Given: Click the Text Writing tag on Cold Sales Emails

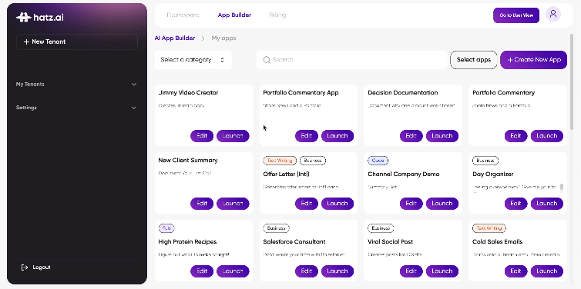Looking at the screenshot, I should click(489, 228).
